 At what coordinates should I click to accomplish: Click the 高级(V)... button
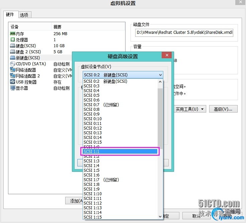(x=223, y=109)
